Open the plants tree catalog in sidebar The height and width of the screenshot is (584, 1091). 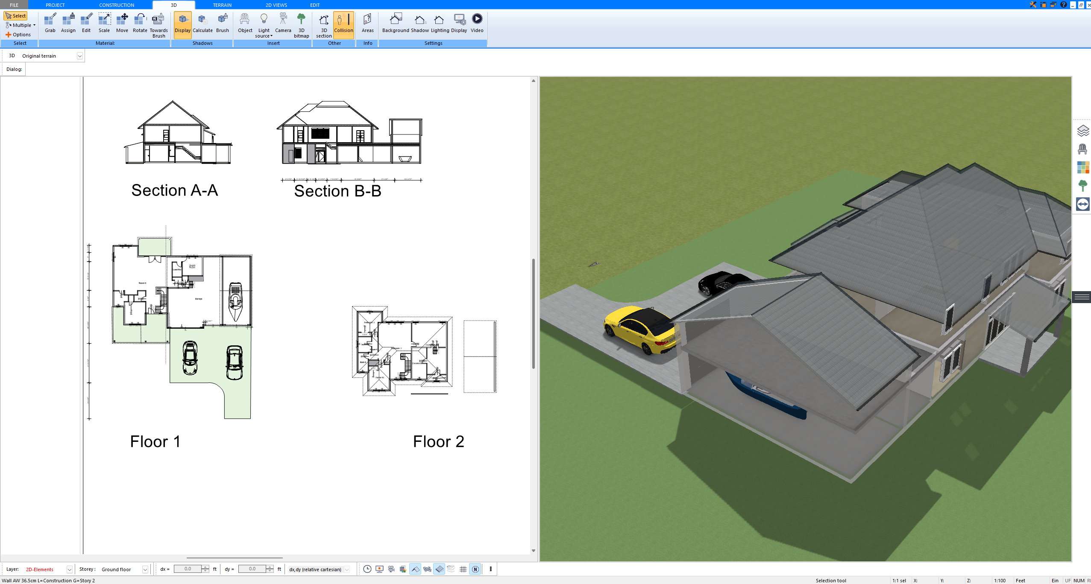pyautogui.click(x=1082, y=186)
